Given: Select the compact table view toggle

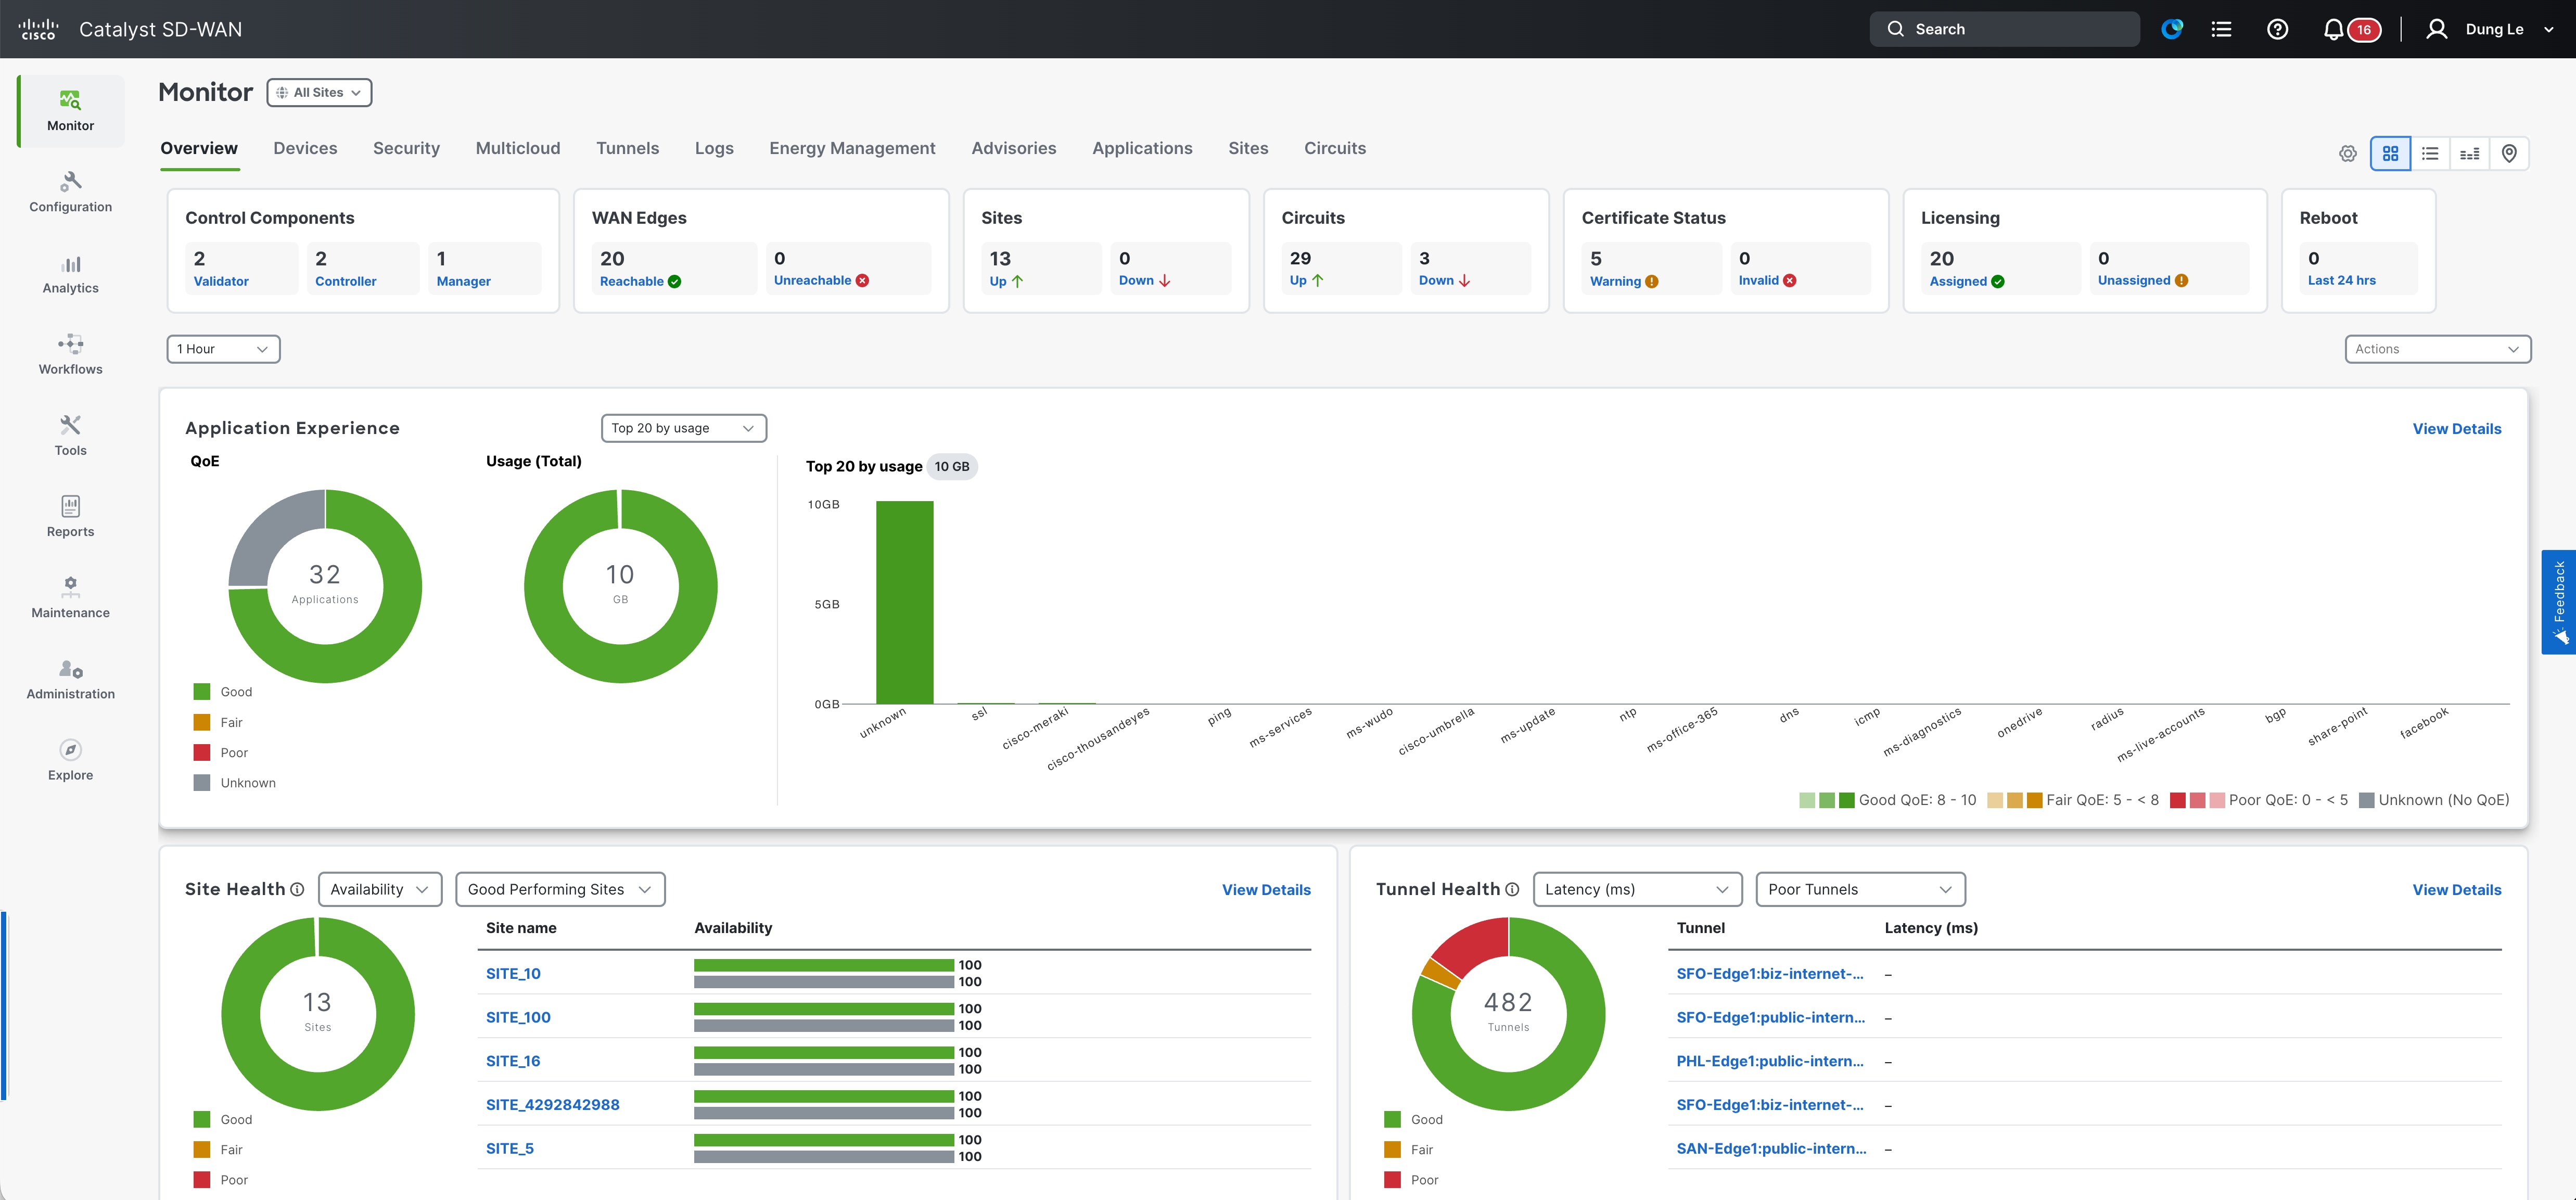Looking at the screenshot, I should (x=2470, y=153).
